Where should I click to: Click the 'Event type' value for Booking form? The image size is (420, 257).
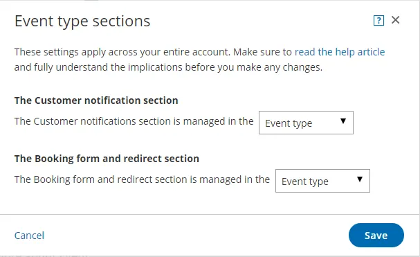click(x=305, y=181)
